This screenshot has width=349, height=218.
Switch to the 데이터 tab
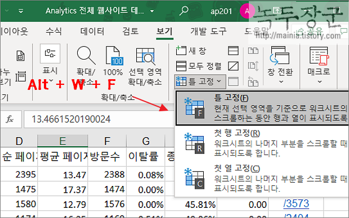click(92, 31)
